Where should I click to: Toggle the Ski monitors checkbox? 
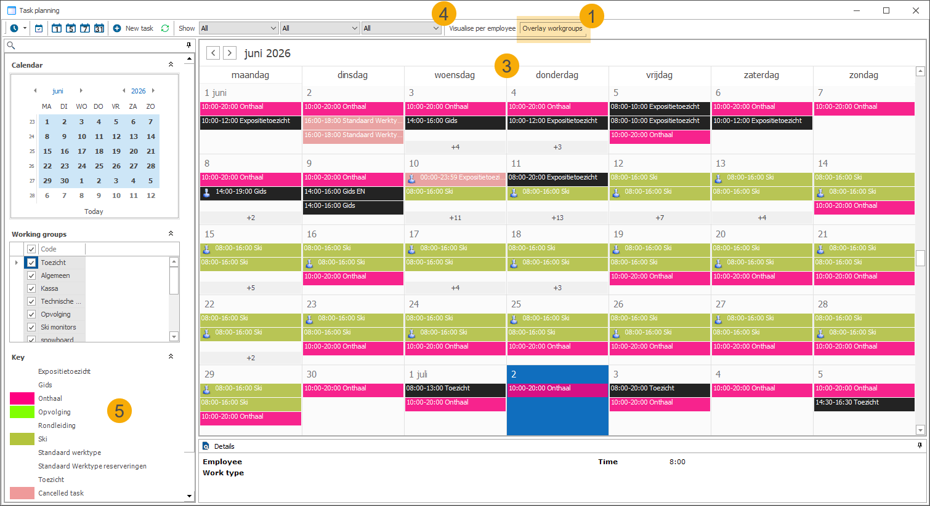(x=31, y=327)
